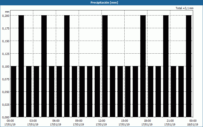Click the 0,125 y-axis value
The height and width of the screenshot is (127, 203).
tap(6, 54)
